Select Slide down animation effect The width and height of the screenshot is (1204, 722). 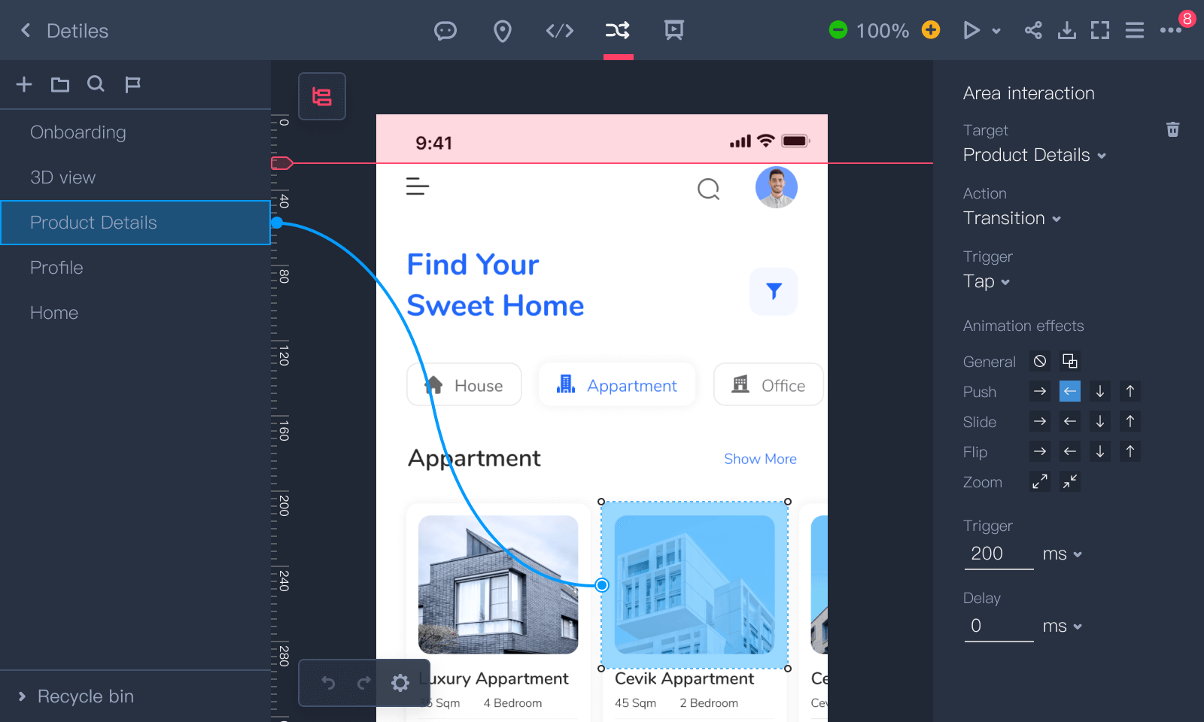(1099, 421)
